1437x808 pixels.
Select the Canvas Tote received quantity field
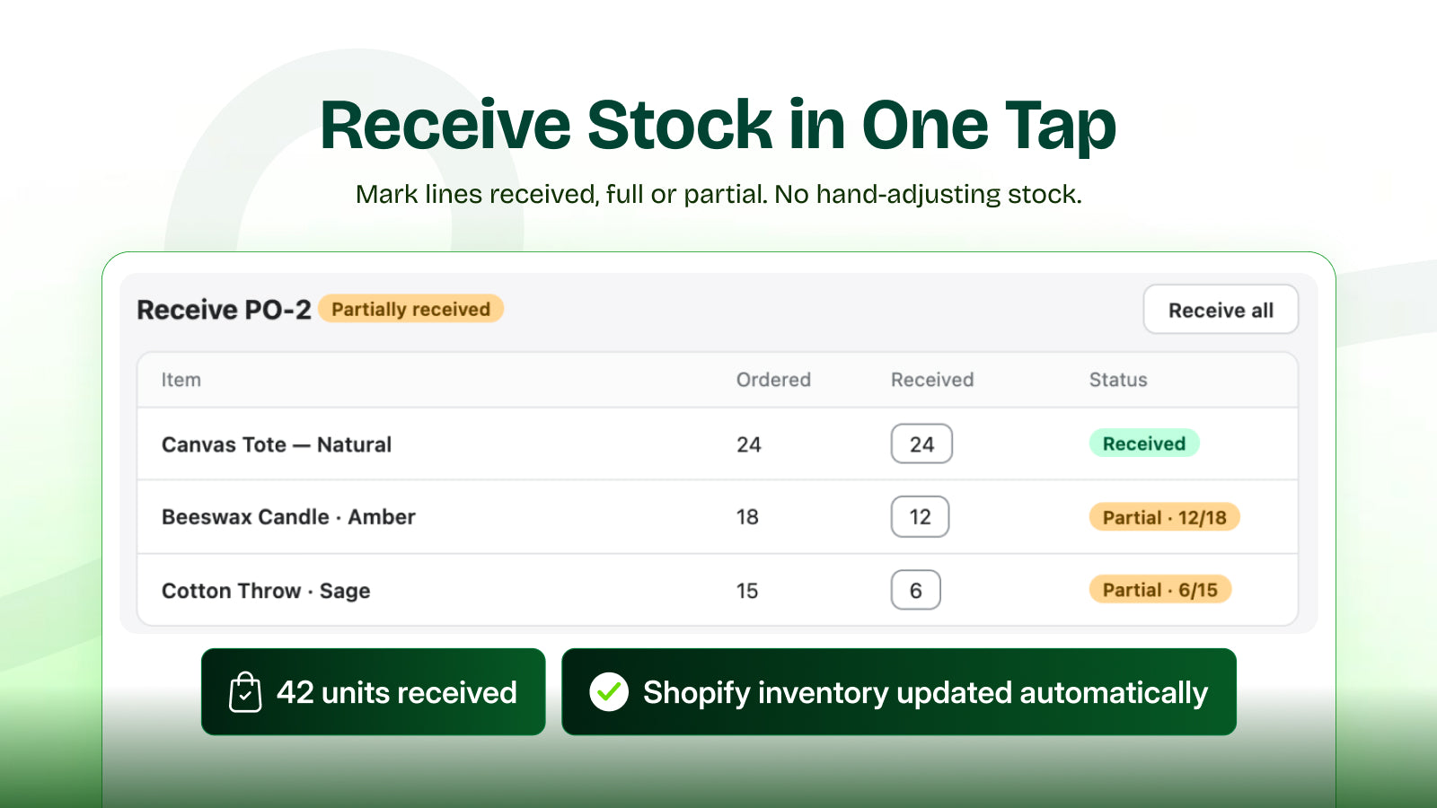click(921, 444)
